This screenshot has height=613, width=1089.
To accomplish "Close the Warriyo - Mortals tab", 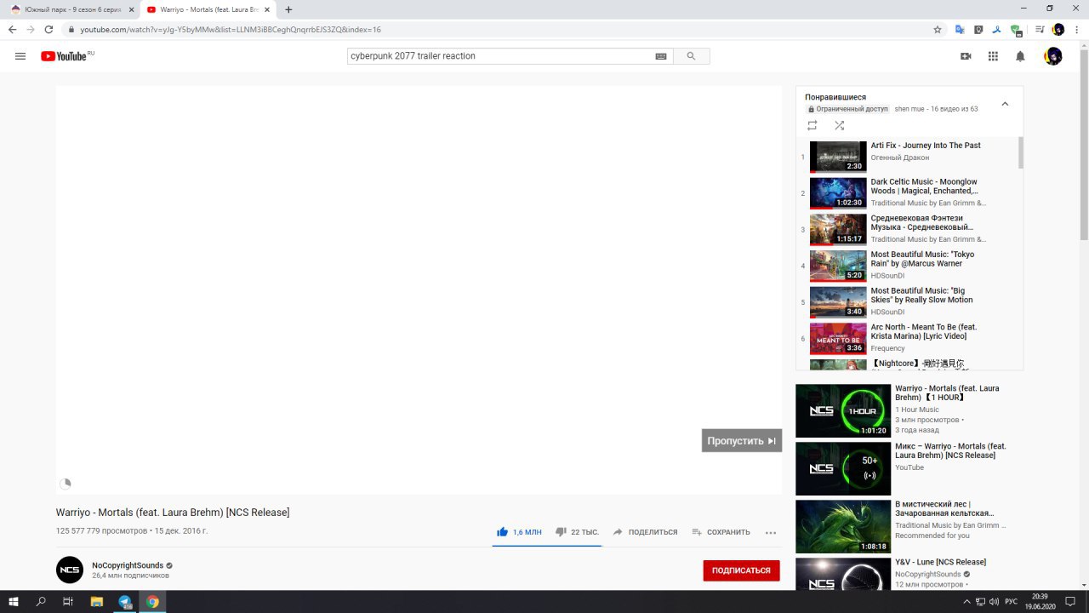I will [x=267, y=9].
